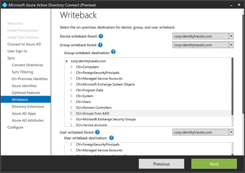Select OU=Domain Controllers entry
The image size is (245, 173).
click(94, 108)
